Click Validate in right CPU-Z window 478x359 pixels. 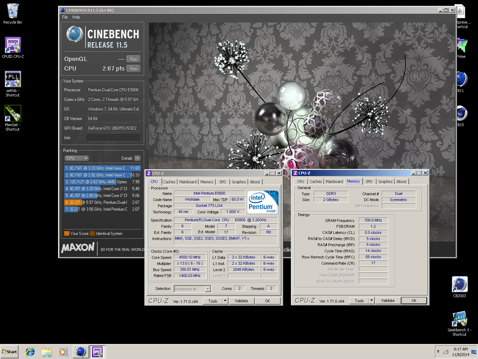pos(388,301)
